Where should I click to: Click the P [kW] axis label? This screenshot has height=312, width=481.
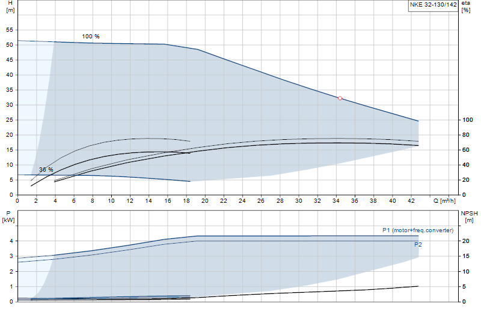click(x=8, y=217)
